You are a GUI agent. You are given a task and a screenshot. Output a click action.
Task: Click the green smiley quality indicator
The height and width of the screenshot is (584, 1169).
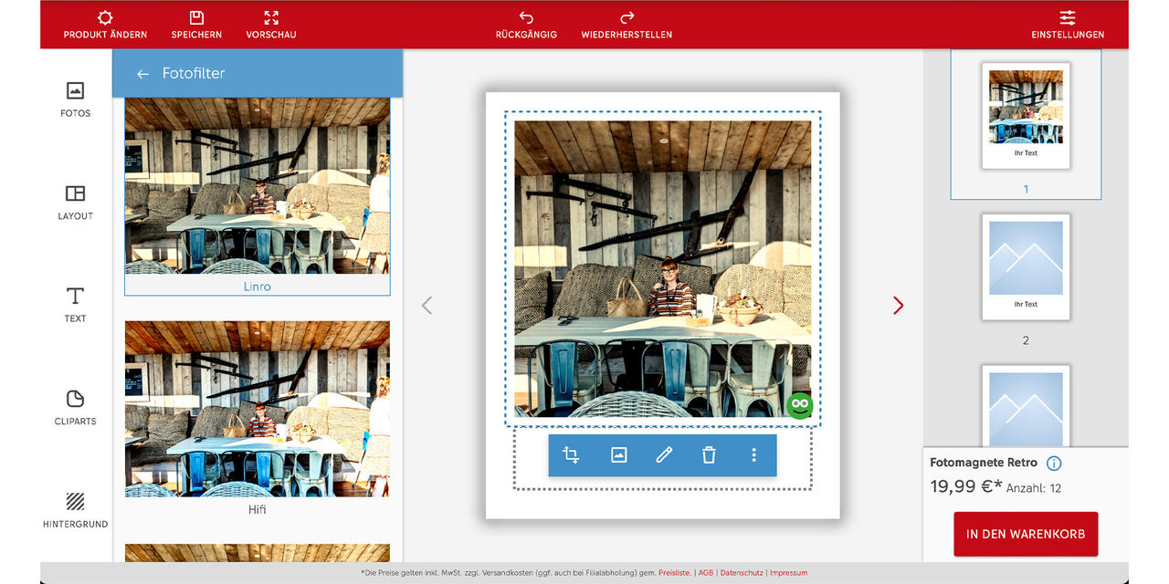pos(799,405)
